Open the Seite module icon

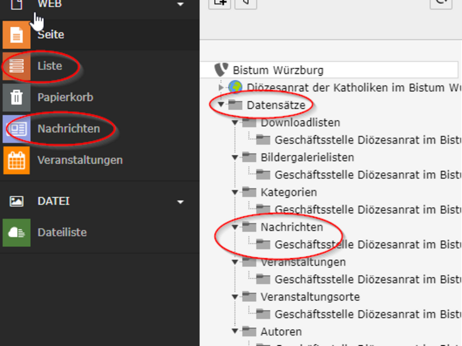click(x=16, y=35)
